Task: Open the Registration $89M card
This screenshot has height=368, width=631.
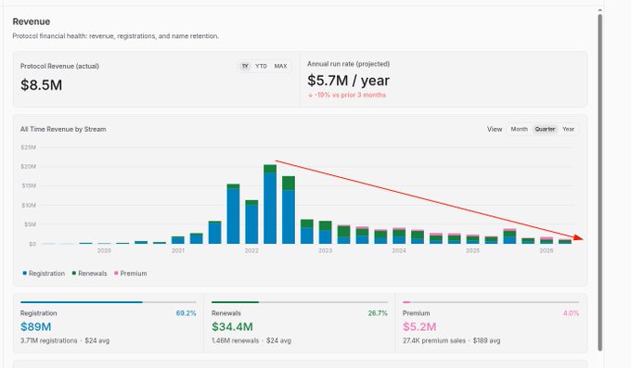Action: [x=109, y=323]
